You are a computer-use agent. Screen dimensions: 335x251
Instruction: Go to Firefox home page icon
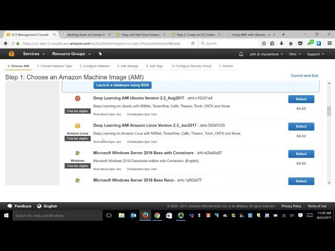click(291, 43)
